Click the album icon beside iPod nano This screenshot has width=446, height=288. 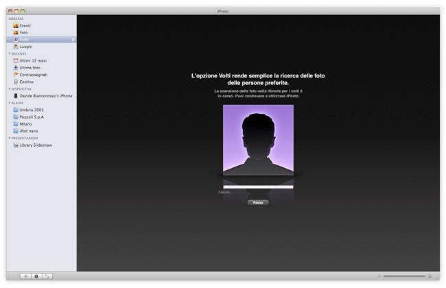16,131
